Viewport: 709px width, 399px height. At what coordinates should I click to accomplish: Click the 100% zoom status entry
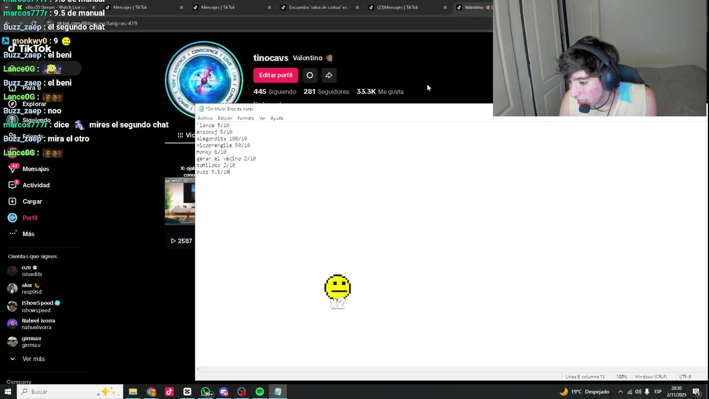pyautogui.click(x=621, y=377)
